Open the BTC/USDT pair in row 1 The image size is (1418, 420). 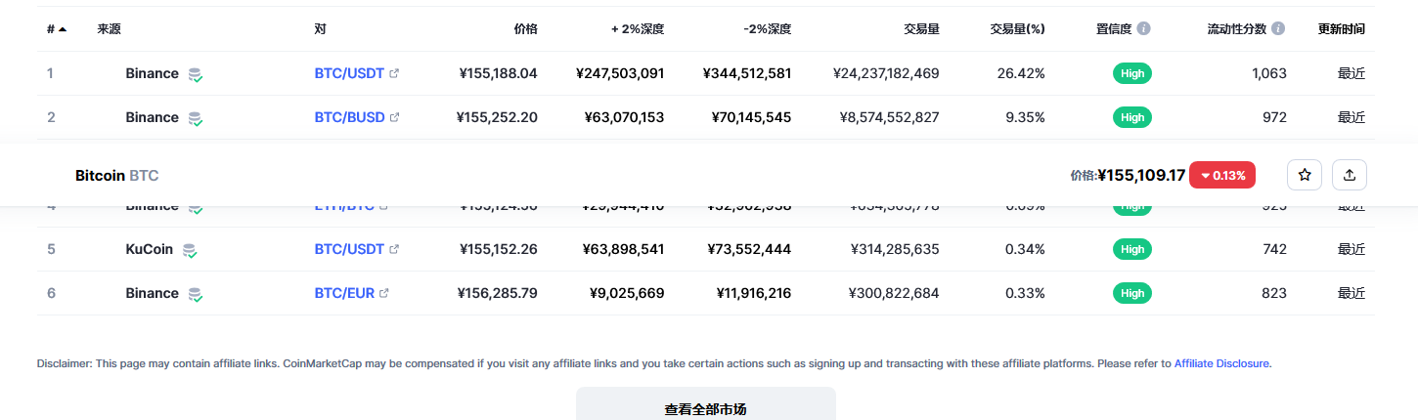pos(349,73)
